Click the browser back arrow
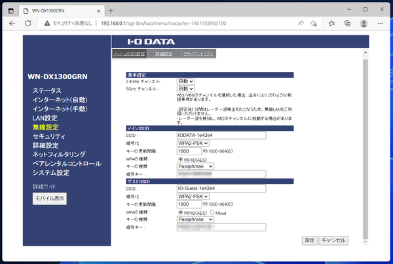This screenshot has height=264, width=393. coord(12,24)
